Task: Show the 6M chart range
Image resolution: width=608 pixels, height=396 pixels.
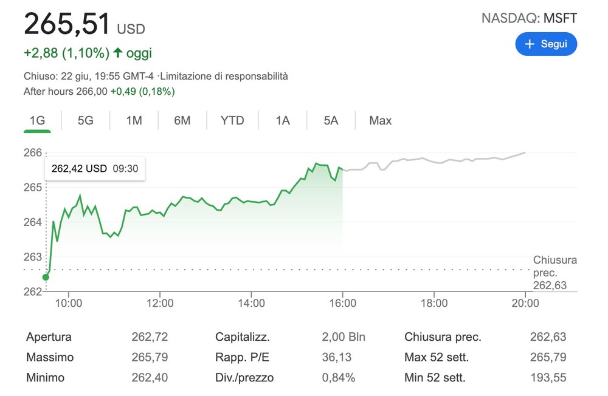Action: click(x=182, y=120)
